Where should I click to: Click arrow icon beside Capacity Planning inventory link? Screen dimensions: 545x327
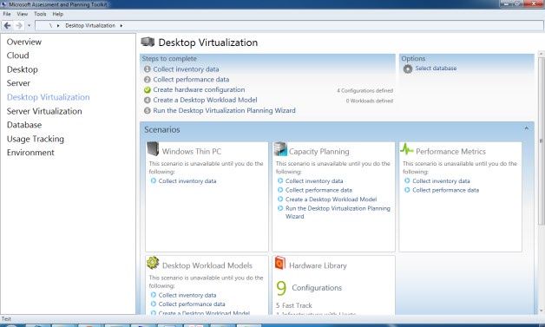click(280, 180)
